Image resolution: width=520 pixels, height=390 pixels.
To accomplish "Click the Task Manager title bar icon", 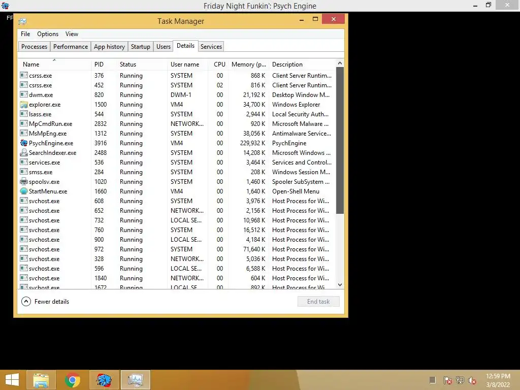I will 22,21.
